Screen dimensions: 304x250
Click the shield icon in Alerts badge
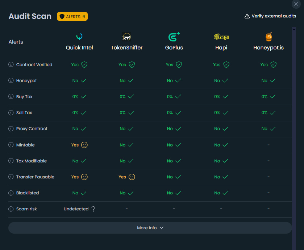tap(62, 16)
